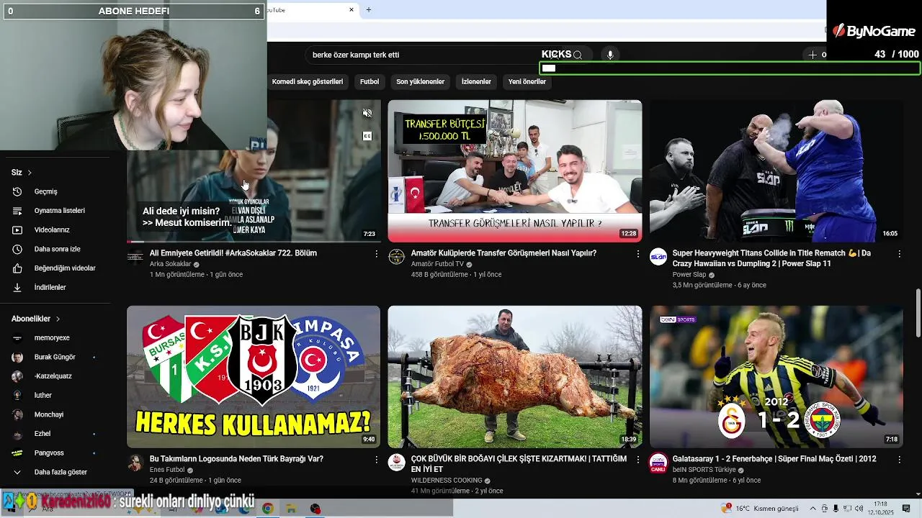Play the Galatasaray 1-2 Fenerbahçe 2012 thumbnail
Viewport: 922px width, 518px height.
point(776,377)
